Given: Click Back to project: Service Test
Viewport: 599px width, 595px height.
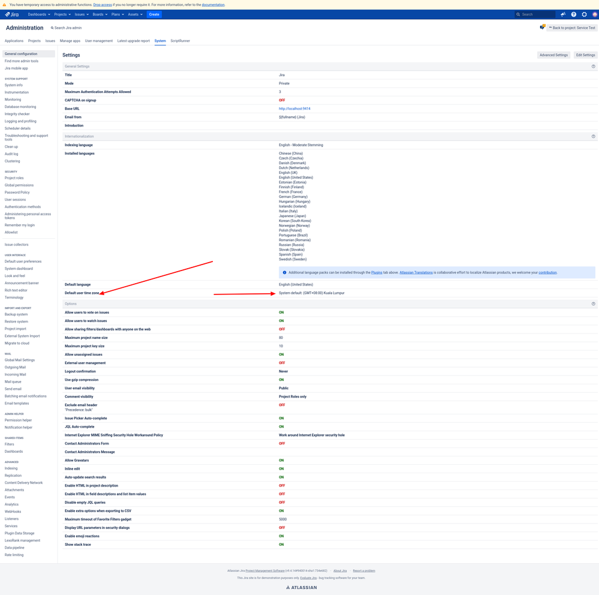Looking at the screenshot, I should click(x=572, y=28).
